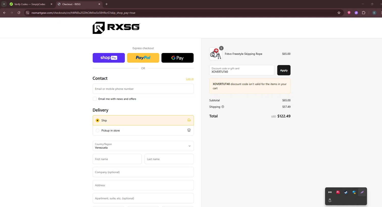382x207 pixels.
Task: Open the purple SimplyCodes extension icon
Action: [x=356, y=13]
